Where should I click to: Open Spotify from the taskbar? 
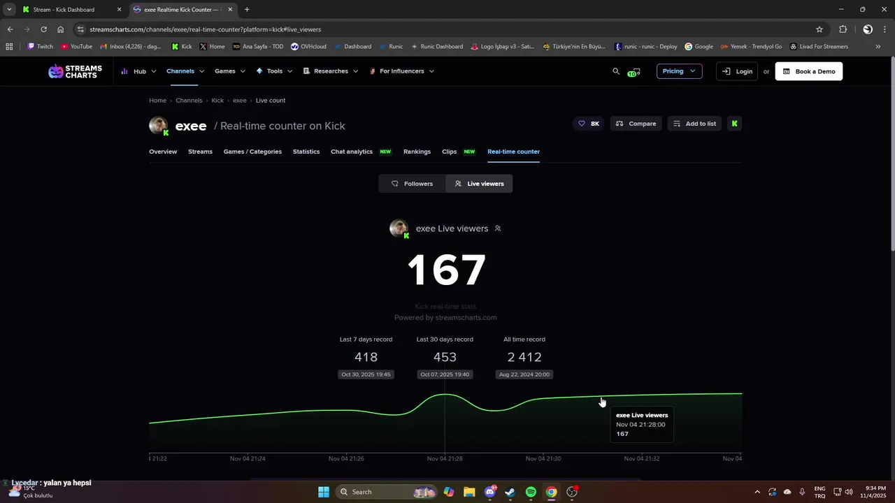coord(531,492)
